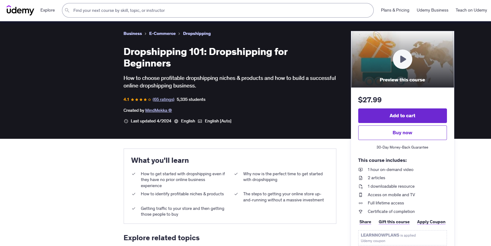The height and width of the screenshot is (246, 491).
Task: Click the closed captions icon
Action: [x=200, y=121]
